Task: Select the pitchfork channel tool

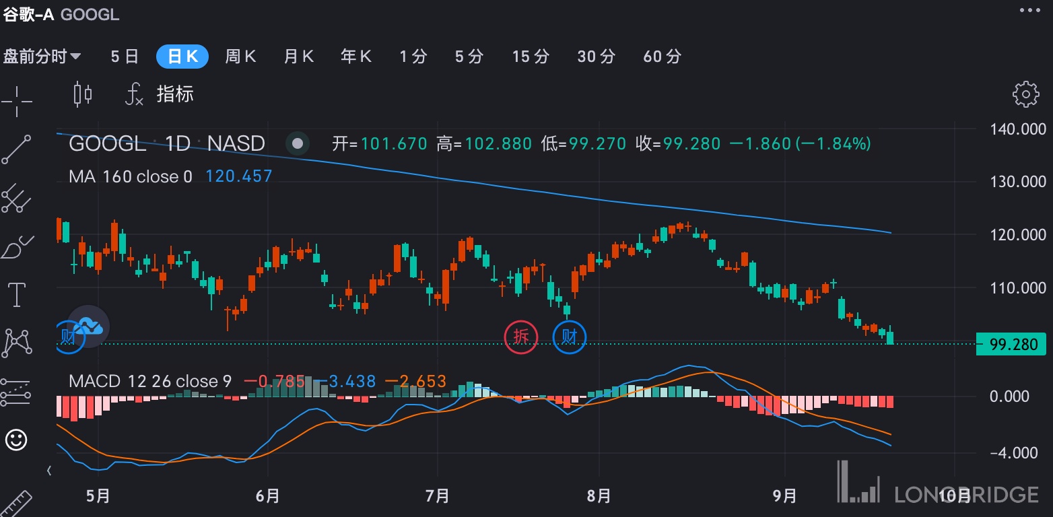Action: [16, 198]
